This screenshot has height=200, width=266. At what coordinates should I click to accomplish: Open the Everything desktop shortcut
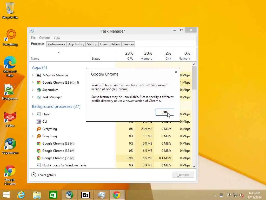tap(10, 38)
